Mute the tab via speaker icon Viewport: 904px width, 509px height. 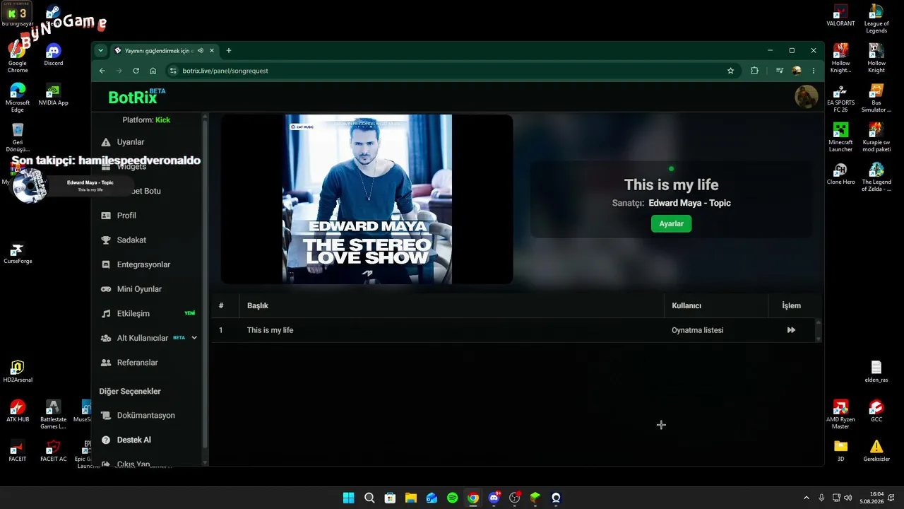(201, 50)
